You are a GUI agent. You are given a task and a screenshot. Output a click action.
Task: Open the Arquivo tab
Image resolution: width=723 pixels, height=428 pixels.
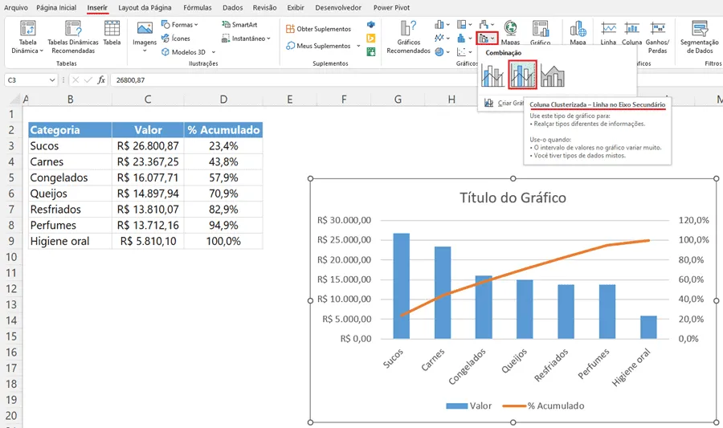click(16, 8)
